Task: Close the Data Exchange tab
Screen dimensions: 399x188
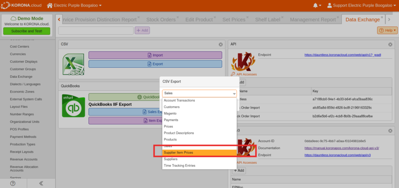Action: 382,17
